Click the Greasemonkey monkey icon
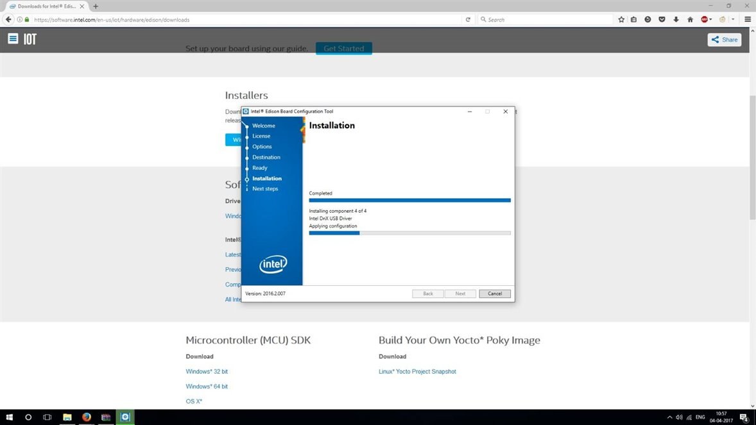 722,20
